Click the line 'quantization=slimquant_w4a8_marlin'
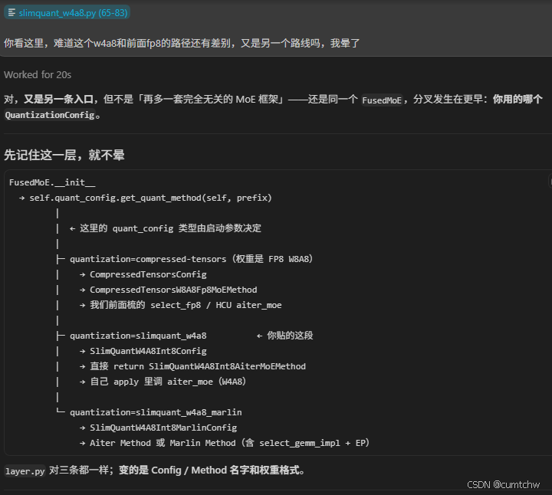The height and width of the screenshot is (495, 552). pos(156,412)
